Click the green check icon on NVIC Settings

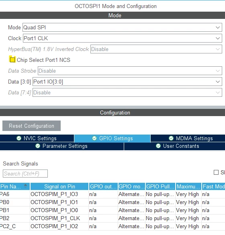coord(19,138)
